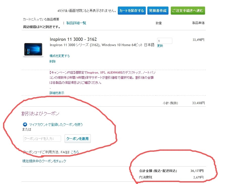Open the coupon FAQ こちら link
The height and width of the screenshot is (184, 226).
point(75,152)
